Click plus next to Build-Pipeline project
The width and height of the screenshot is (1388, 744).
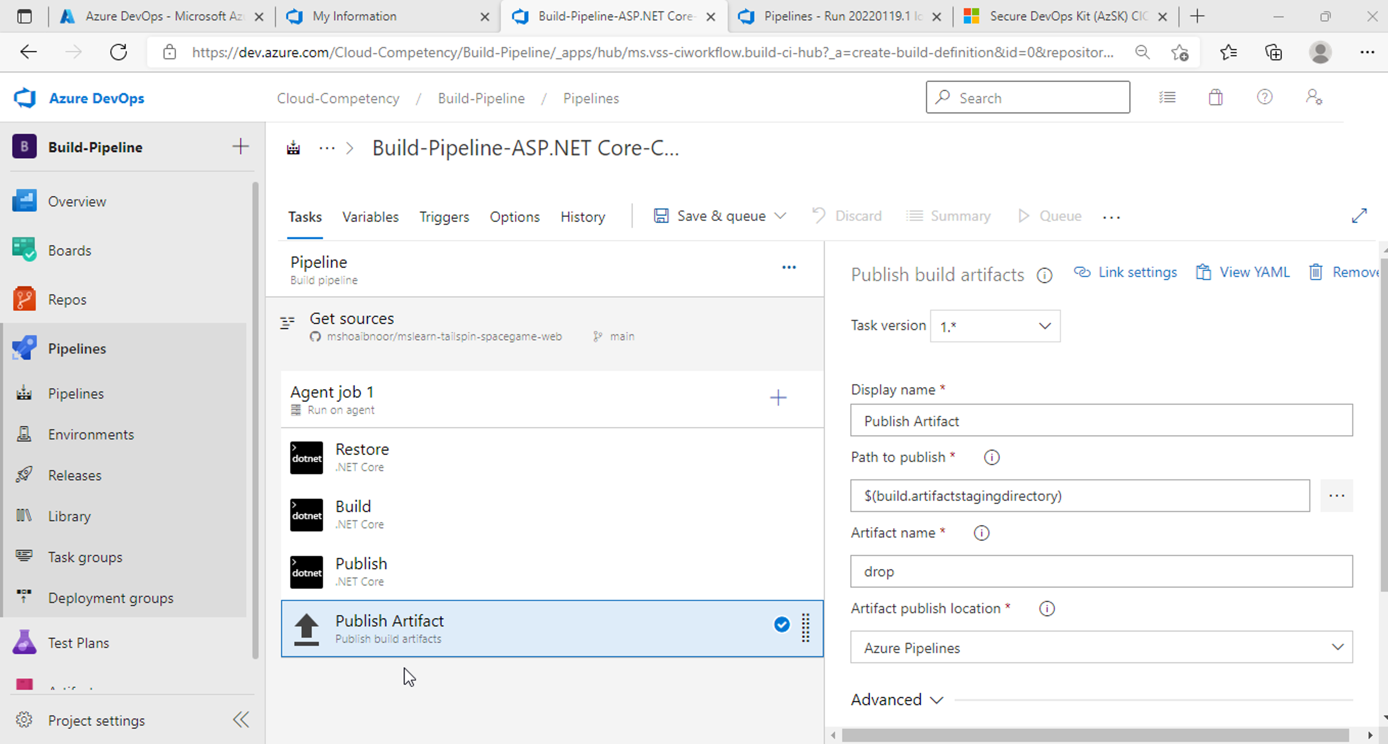240,146
